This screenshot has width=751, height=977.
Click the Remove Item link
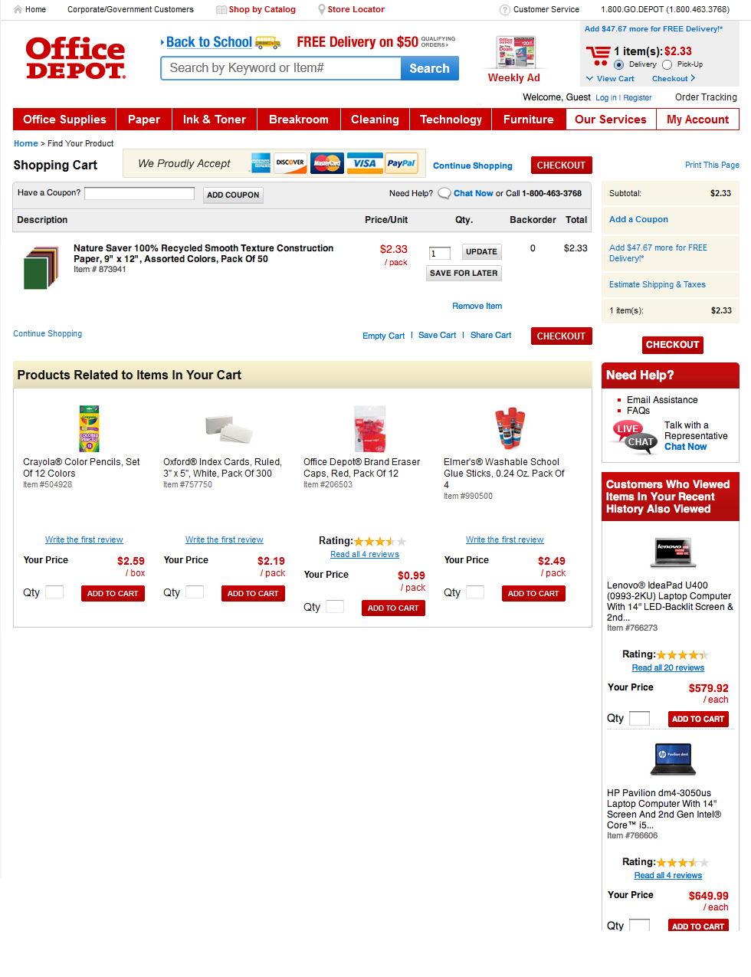[x=477, y=306]
